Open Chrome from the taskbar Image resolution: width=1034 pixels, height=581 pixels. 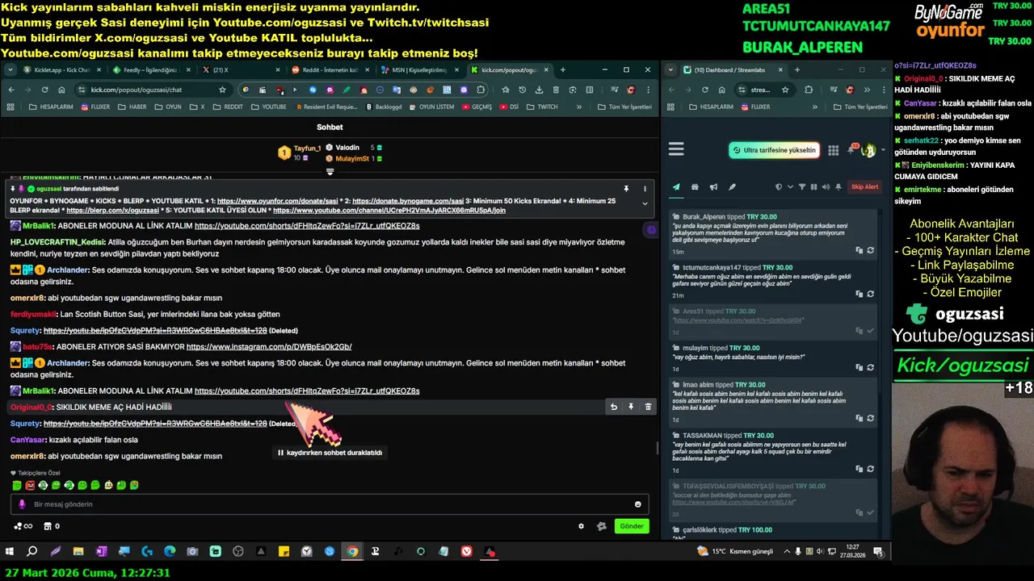click(352, 552)
